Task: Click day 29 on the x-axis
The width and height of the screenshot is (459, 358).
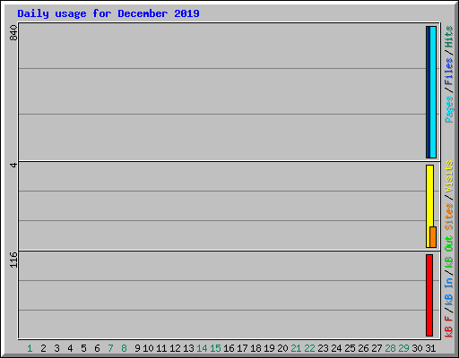Action: tap(403, 348)
